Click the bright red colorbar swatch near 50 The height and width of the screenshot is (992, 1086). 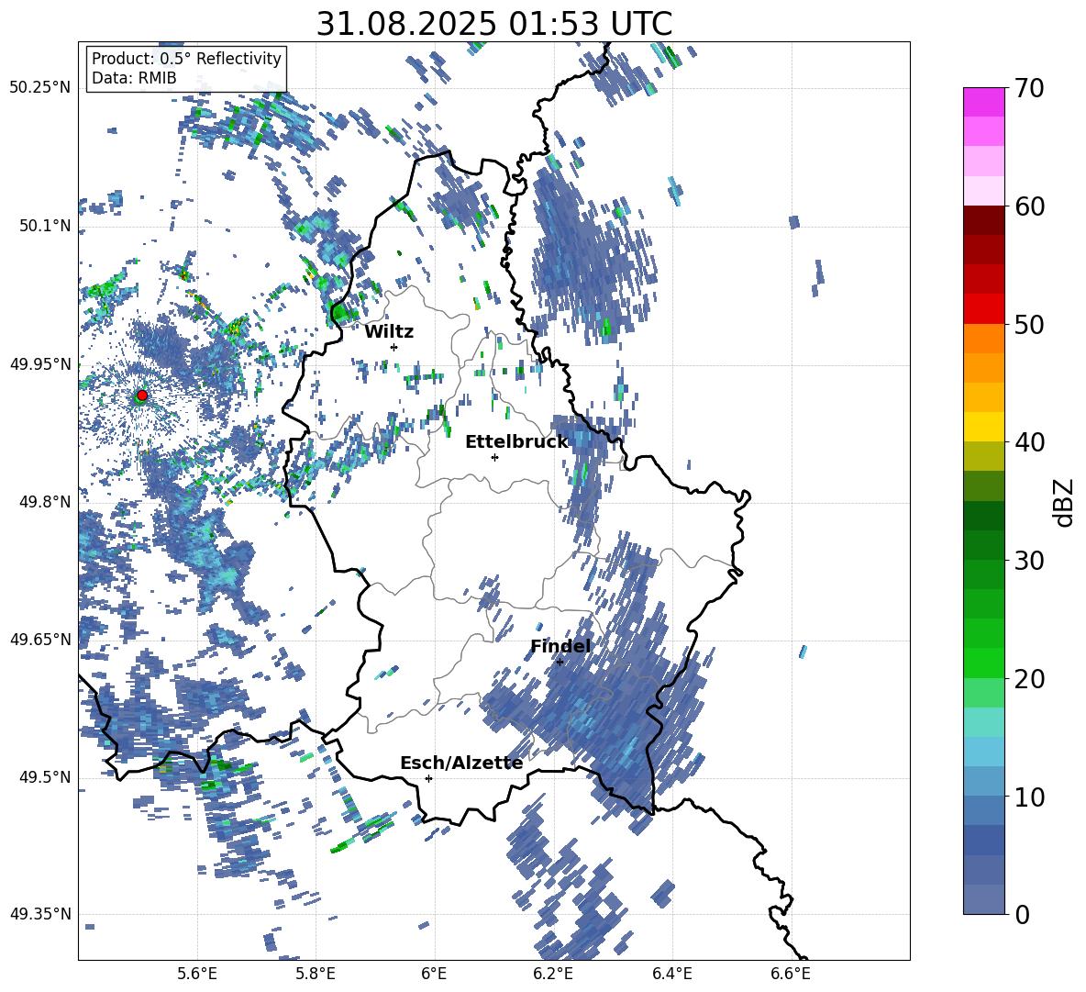pyautogui.click(x=983, y=309)
